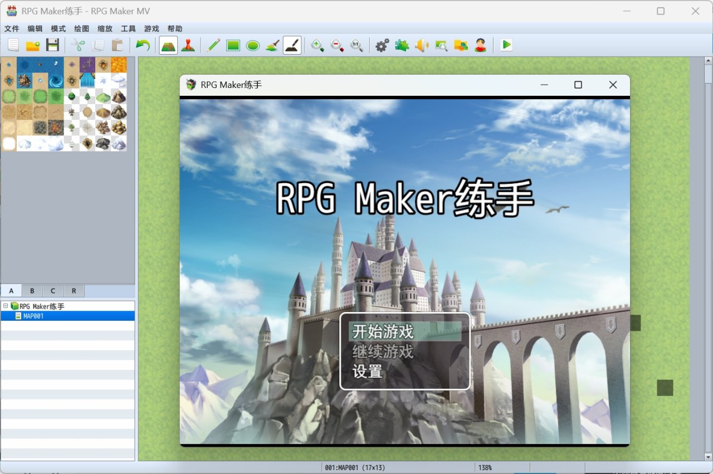Screen dimensions: 713x474
Task: Open the 帮助 menu
Action: 175,28
